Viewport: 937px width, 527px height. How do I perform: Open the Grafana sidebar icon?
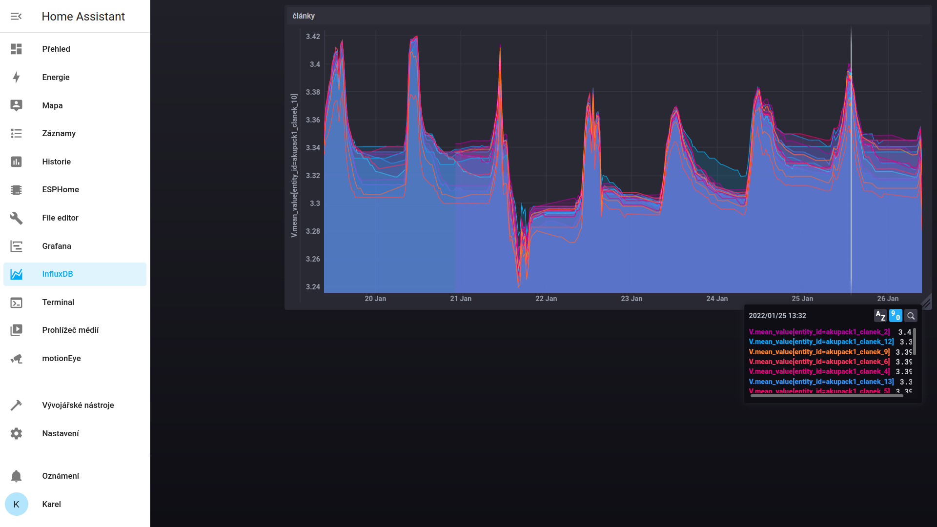[16, 246]
